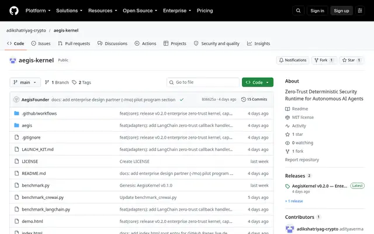Viewport: 374px width, 234px height.
Task: Fork the repository with Fork button
Action: tap(324, 60)
